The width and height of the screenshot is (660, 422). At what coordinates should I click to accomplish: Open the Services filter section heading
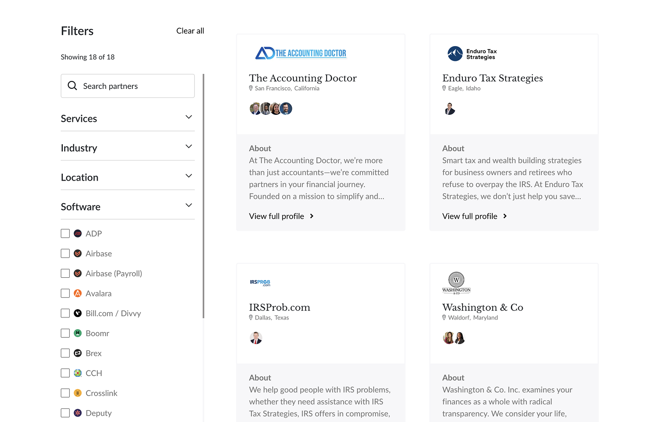coord(79,118)
